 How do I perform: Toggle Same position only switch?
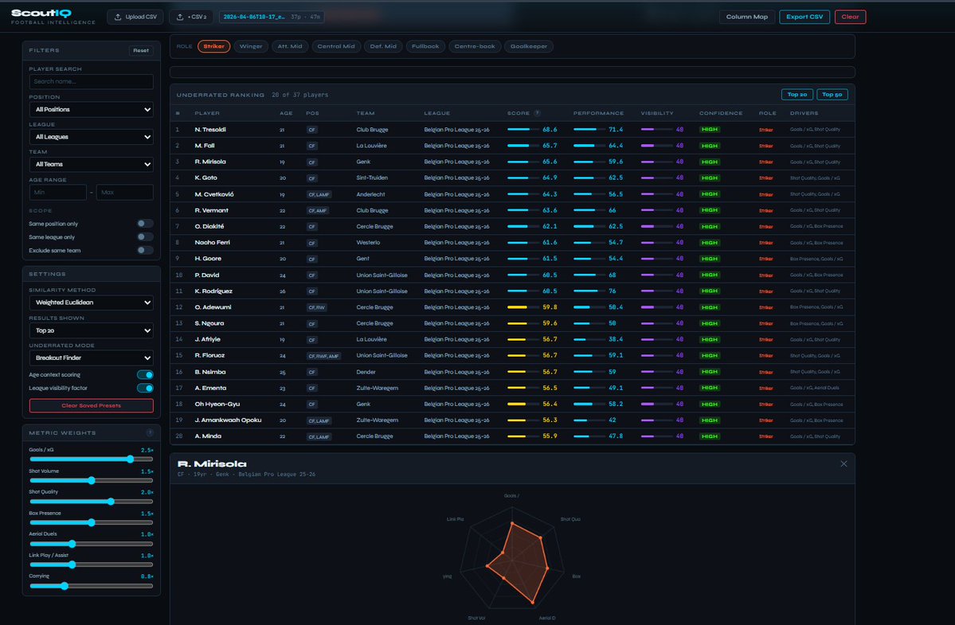pyautogui.click(x=145, y=224)
